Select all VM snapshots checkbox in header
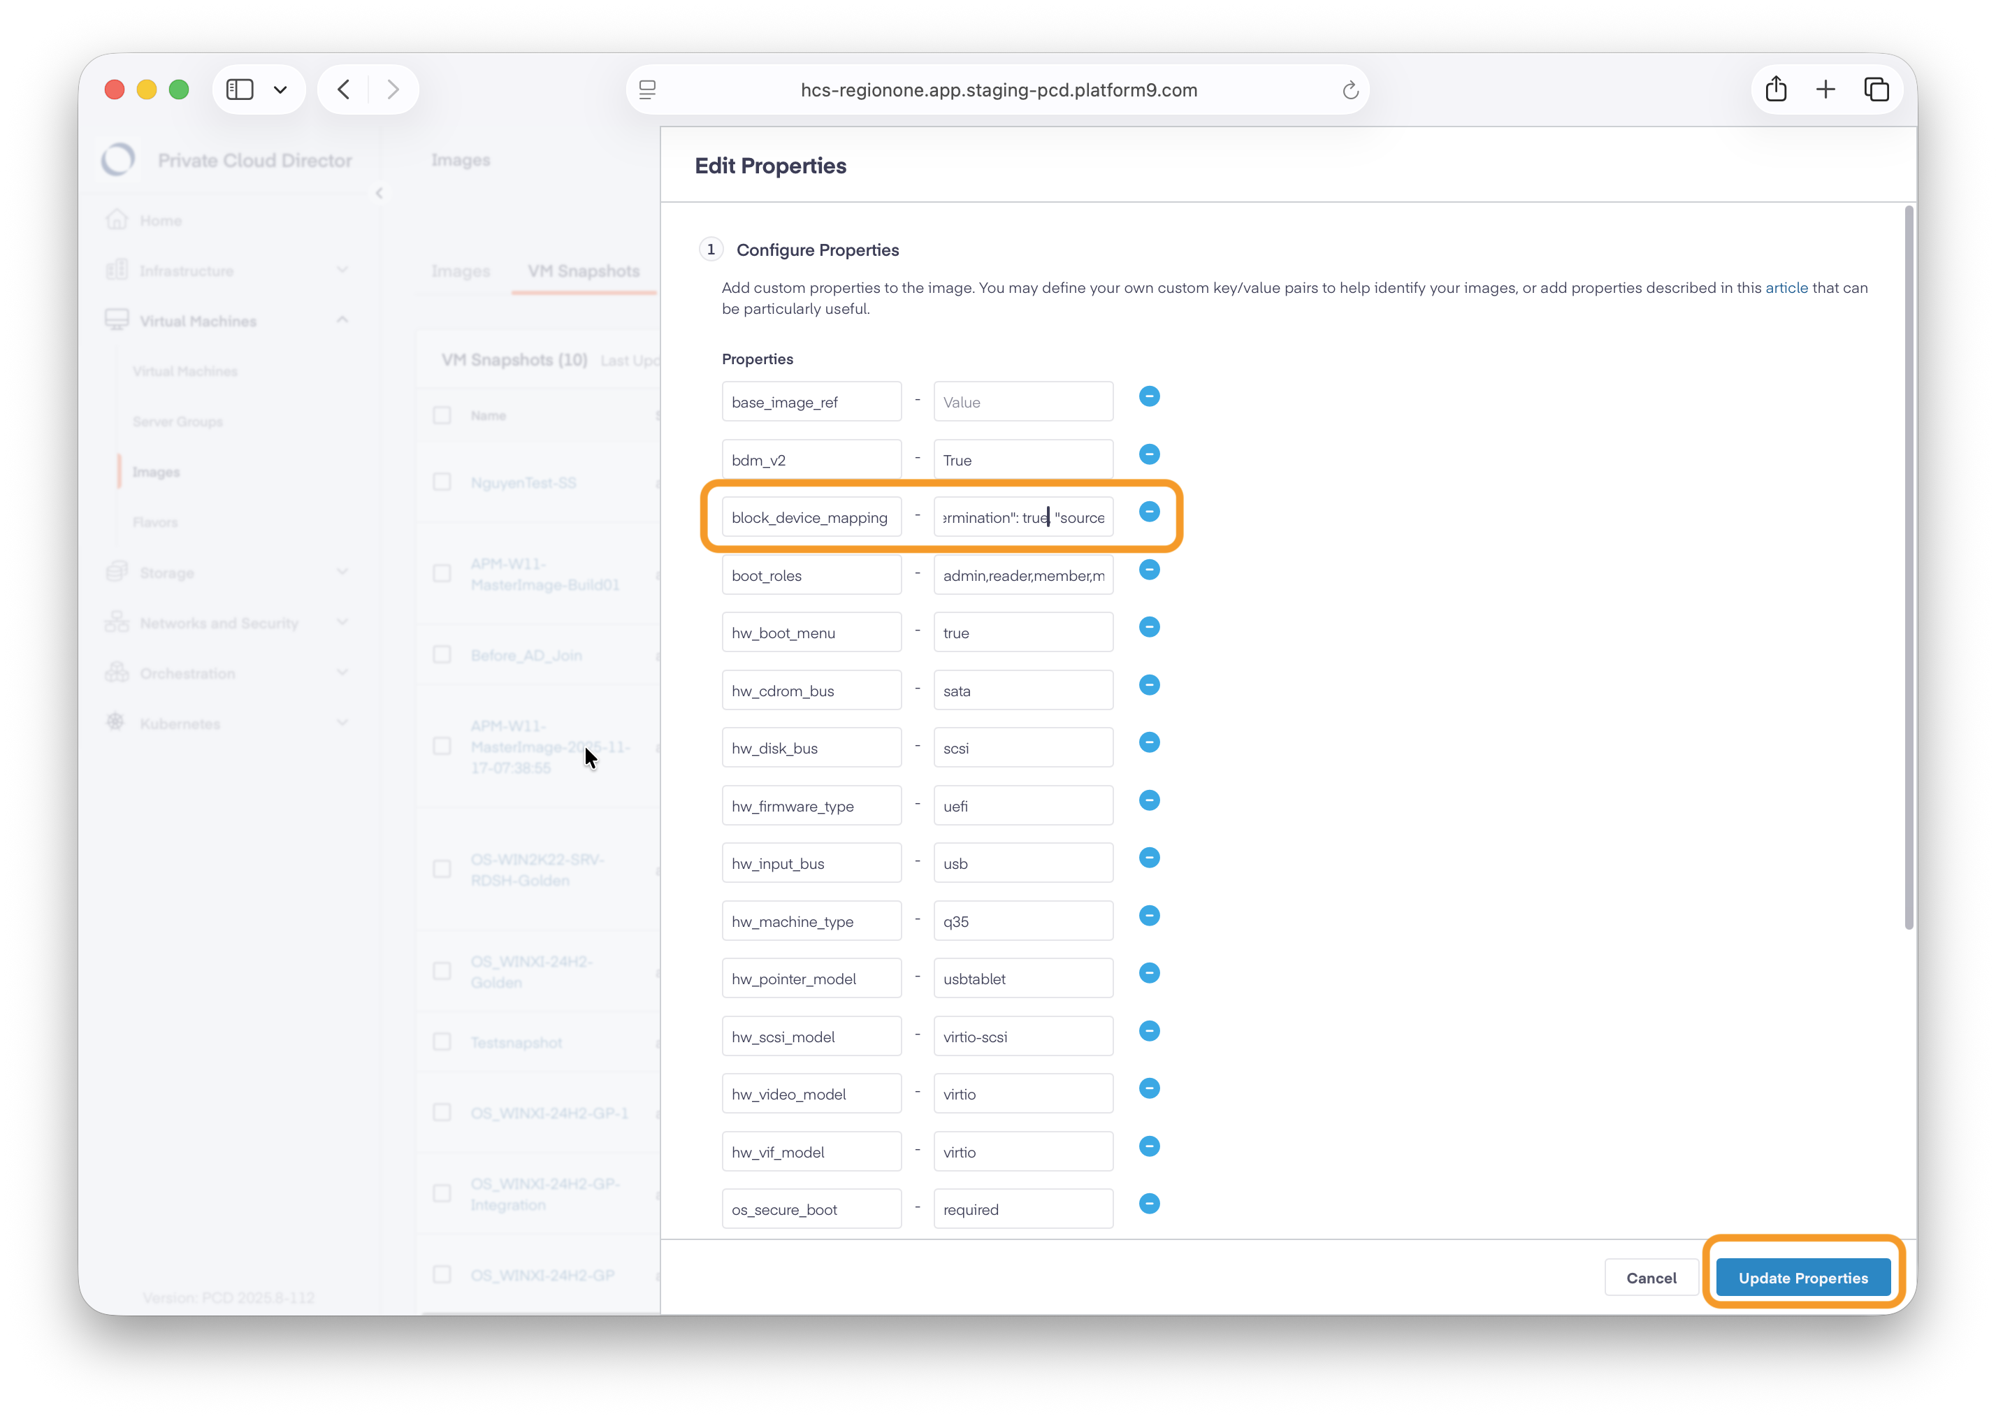This screenshot has height=1419, width=1996. pos(442,415)
